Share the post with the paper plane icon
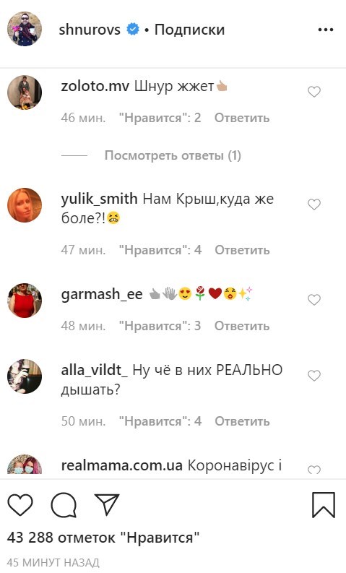The image size is (346, 573). coord(106,504)
